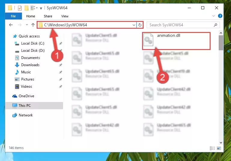Switch to Details view icon in status bar

coord(212,148)
